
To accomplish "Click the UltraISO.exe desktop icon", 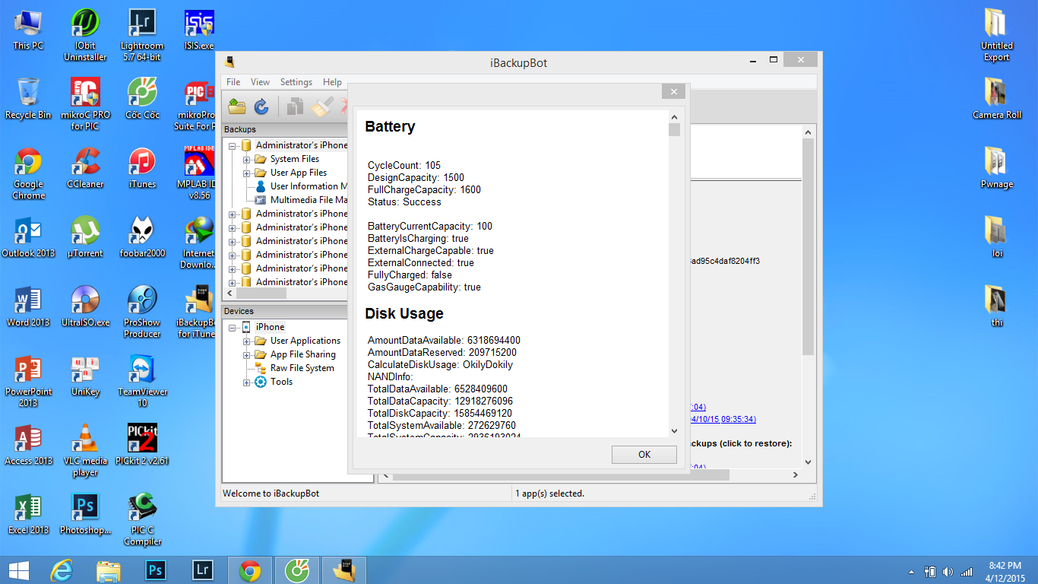I will pos(85,306).
